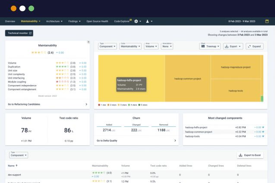Open the Maintainability menu
The width and height of the screenshot is (275, 183).
pyautogui.click(x=31, y=21)
